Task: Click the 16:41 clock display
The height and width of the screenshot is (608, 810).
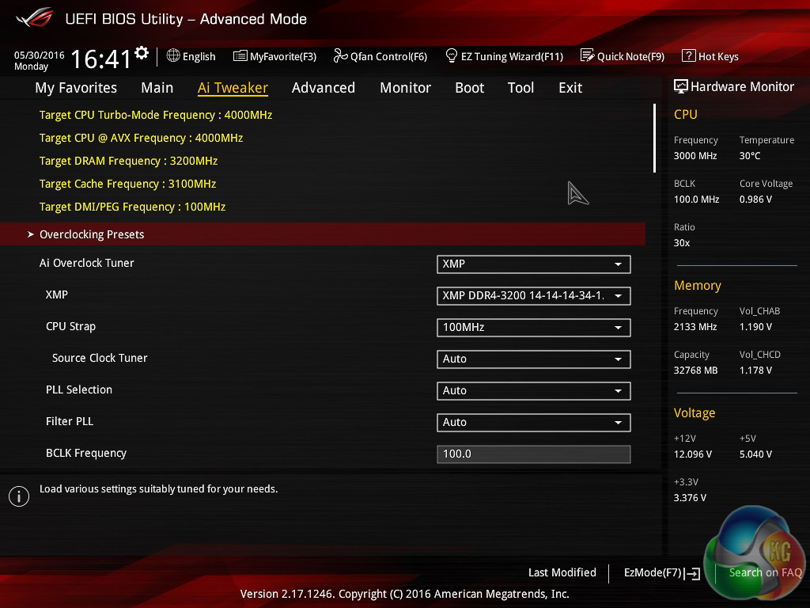Action: click(x=100, y=59)
